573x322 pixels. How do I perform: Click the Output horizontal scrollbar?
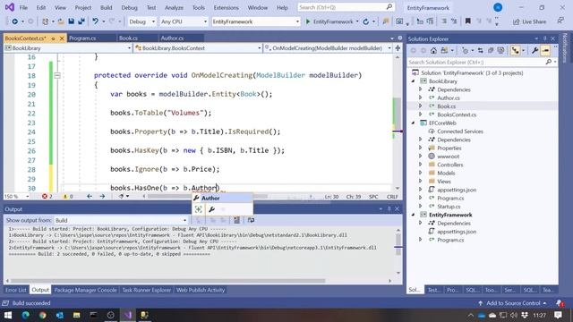coord(167,281)
